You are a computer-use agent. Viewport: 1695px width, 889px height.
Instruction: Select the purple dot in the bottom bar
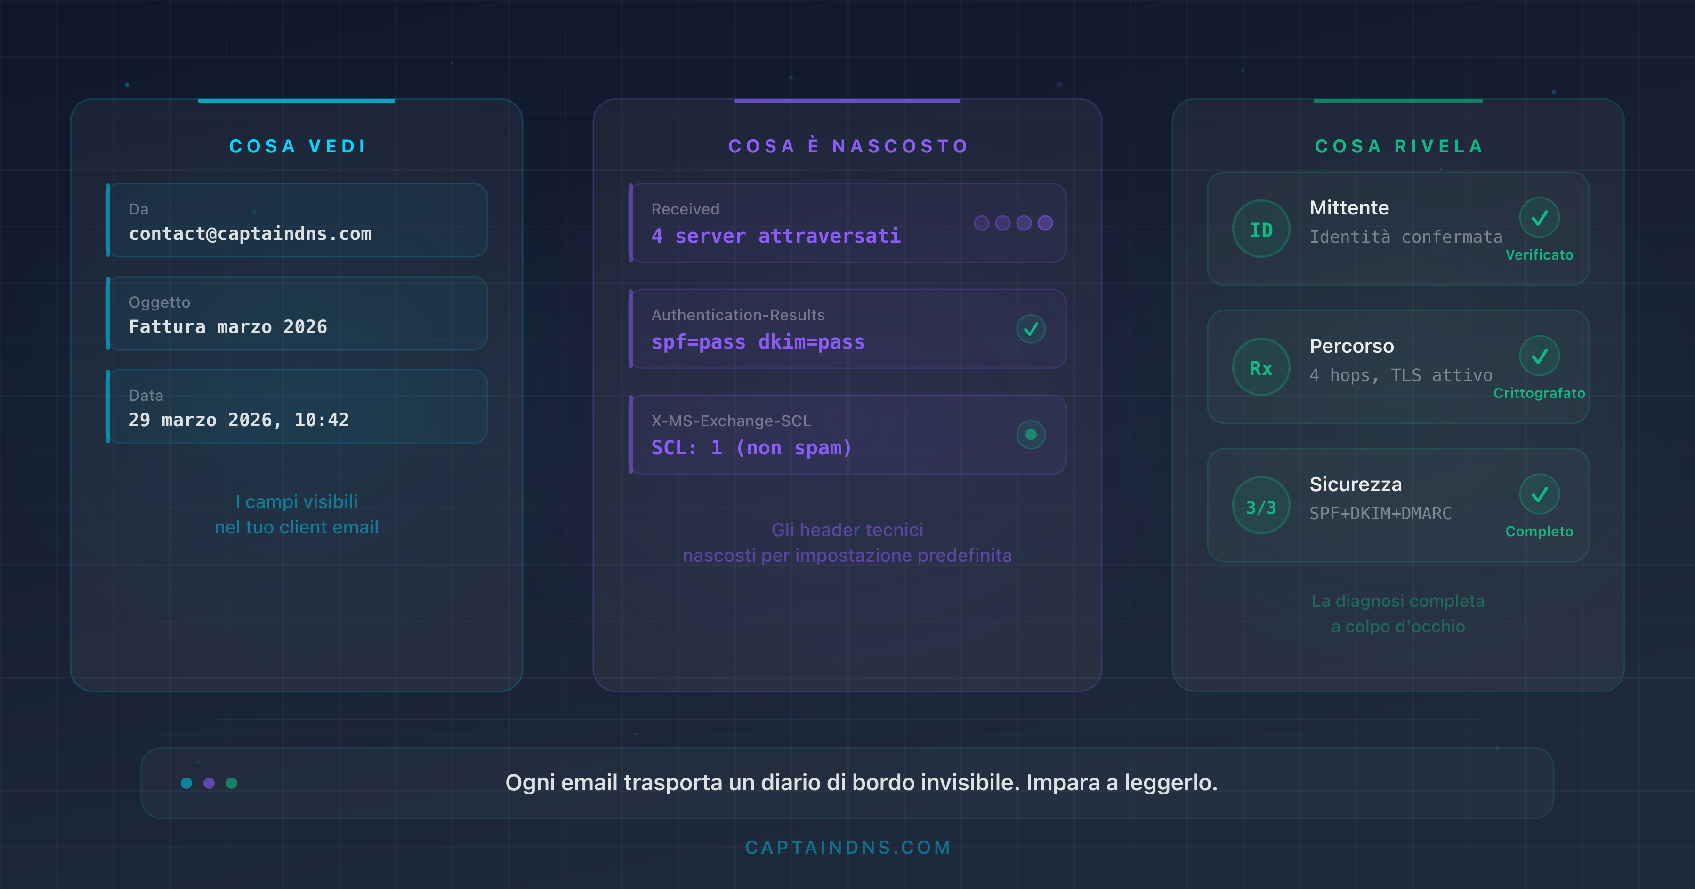point(208,783)
